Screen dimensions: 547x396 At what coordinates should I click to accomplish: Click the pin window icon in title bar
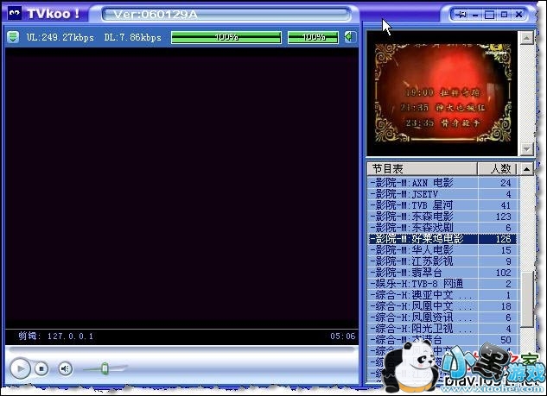coord(461,15)
